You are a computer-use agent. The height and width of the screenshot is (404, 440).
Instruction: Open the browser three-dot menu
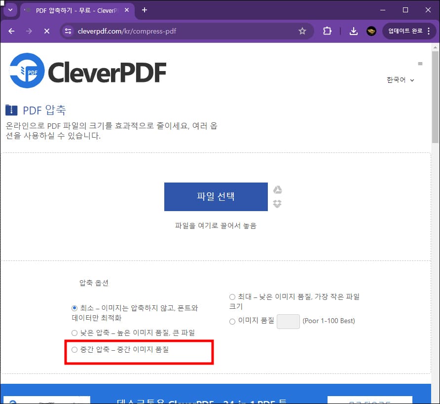tap(429, 31)
